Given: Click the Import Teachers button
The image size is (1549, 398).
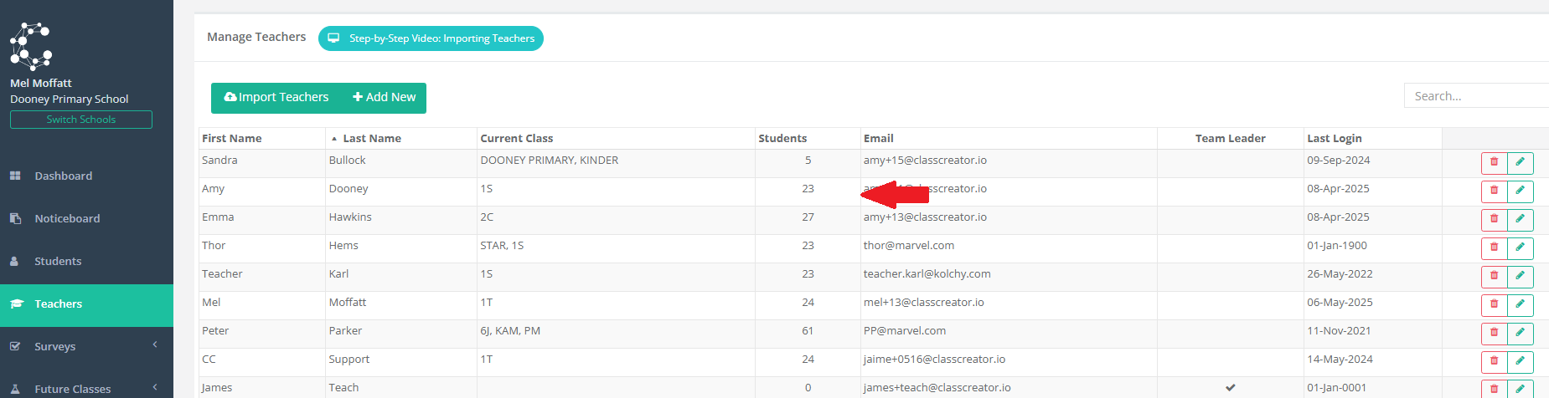Looking at the screenshot, I should pyautogui.click(x=276, y=97).
